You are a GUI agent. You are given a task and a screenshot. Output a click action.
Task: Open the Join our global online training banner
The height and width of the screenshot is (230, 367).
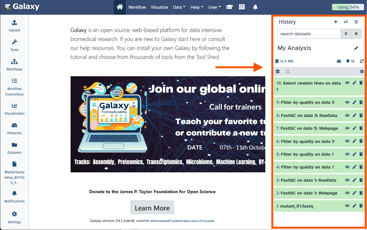tap(168, 124)
